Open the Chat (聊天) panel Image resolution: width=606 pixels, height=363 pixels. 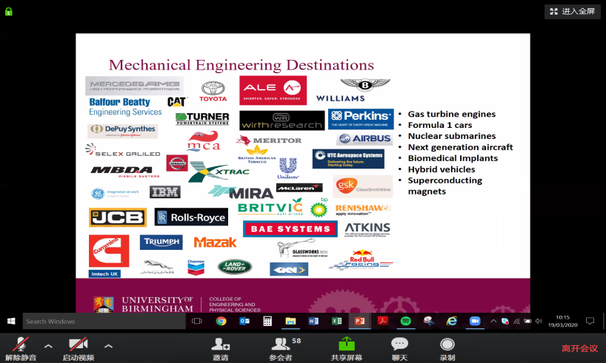click(x=399, y=348)
